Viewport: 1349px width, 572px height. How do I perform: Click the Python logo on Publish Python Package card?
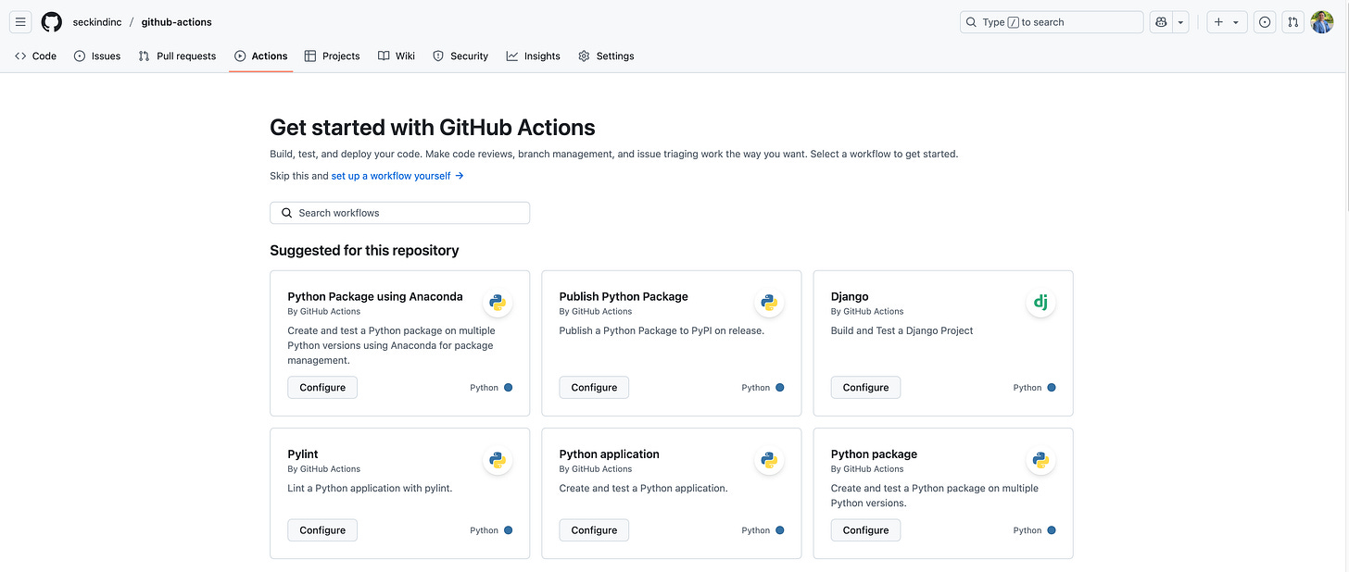tap(769, 302)
